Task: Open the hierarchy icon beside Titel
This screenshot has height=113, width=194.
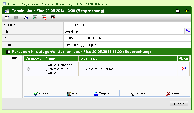Action: [x=188, y=31]
